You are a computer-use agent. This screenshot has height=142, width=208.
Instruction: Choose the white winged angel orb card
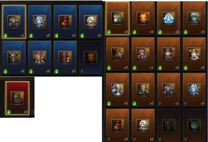[118, 90]
